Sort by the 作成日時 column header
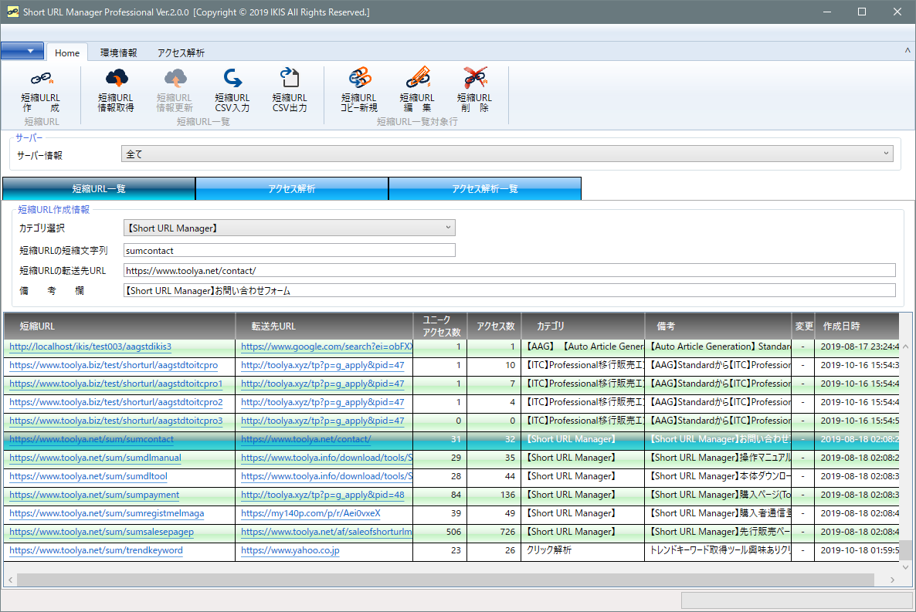Screen dimensions: 916x612 pyautogui.click(x=857, y=326)
